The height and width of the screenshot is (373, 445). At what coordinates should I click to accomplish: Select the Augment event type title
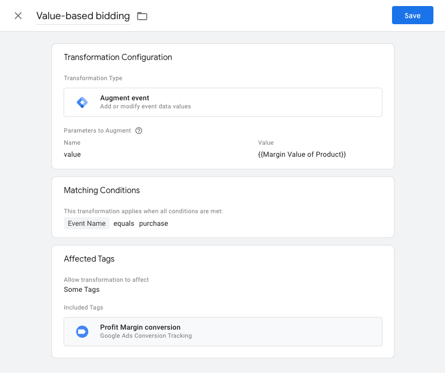(125, 98)
